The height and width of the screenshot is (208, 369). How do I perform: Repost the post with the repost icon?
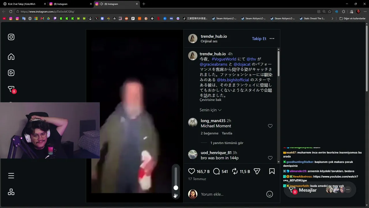[235, 171]
